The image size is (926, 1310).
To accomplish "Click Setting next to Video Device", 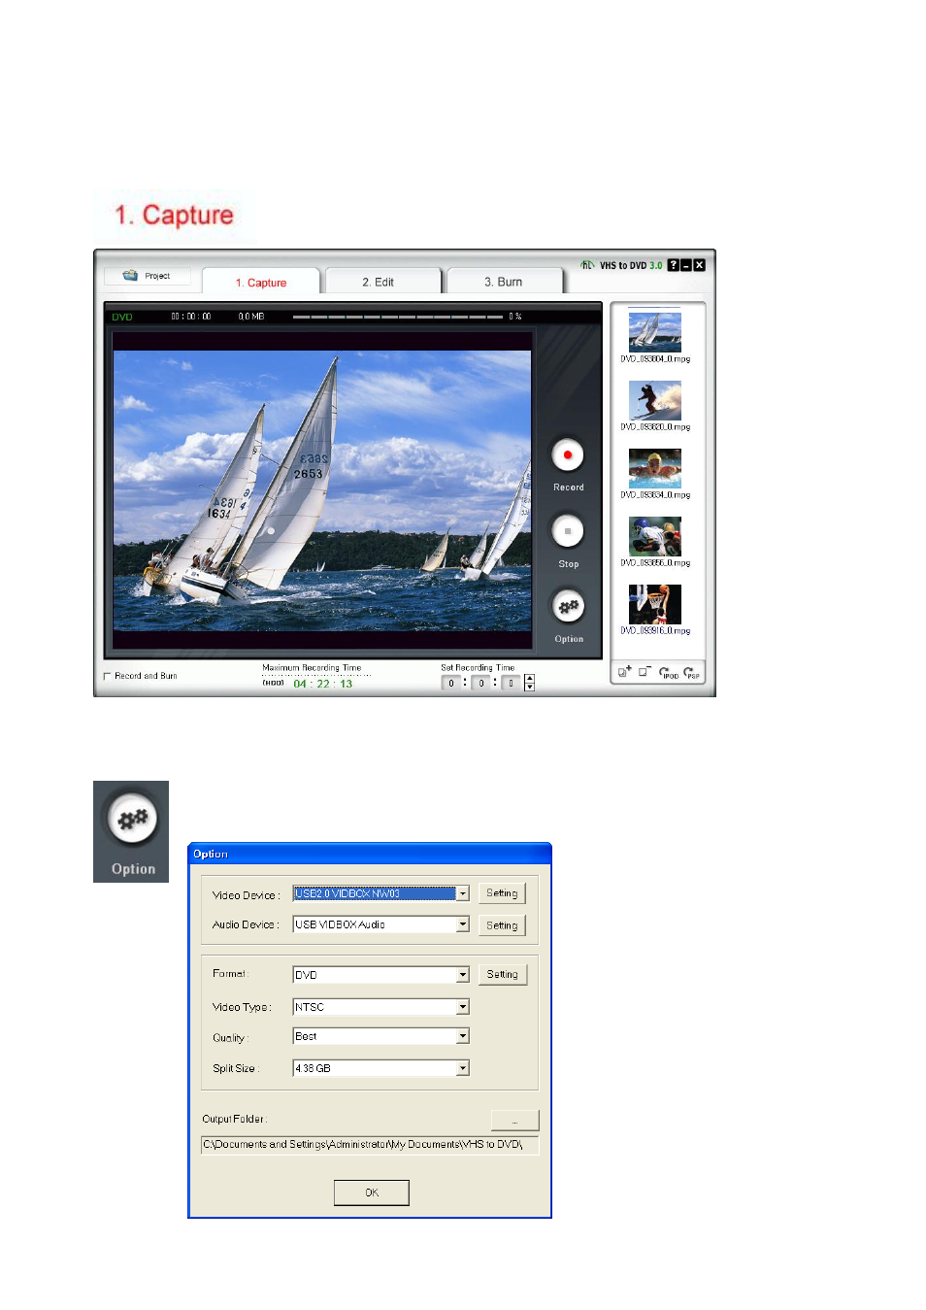I will tap(502, 893).
